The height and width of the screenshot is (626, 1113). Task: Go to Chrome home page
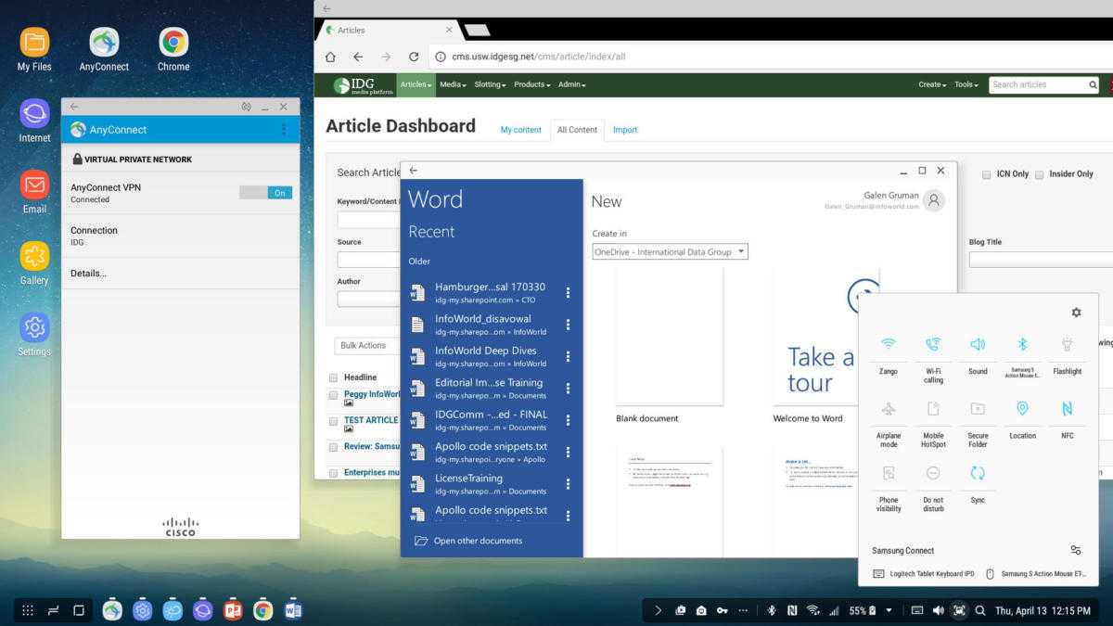(x=330, y=57)
